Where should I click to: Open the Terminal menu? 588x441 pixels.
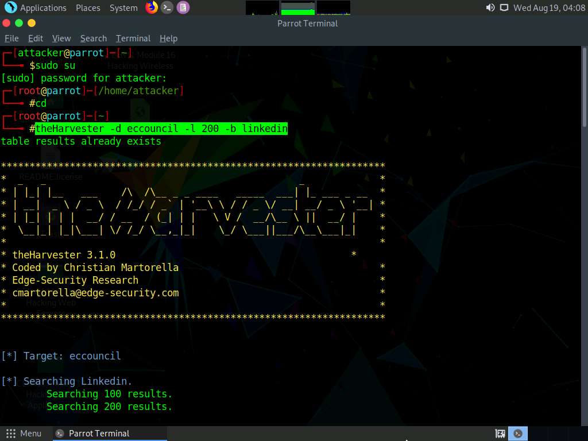(133, 38)
